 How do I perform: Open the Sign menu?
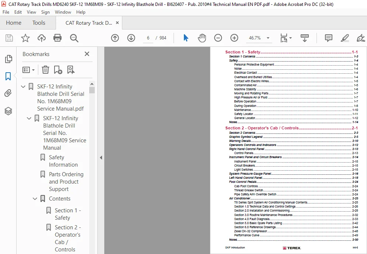tap(45, 12)
